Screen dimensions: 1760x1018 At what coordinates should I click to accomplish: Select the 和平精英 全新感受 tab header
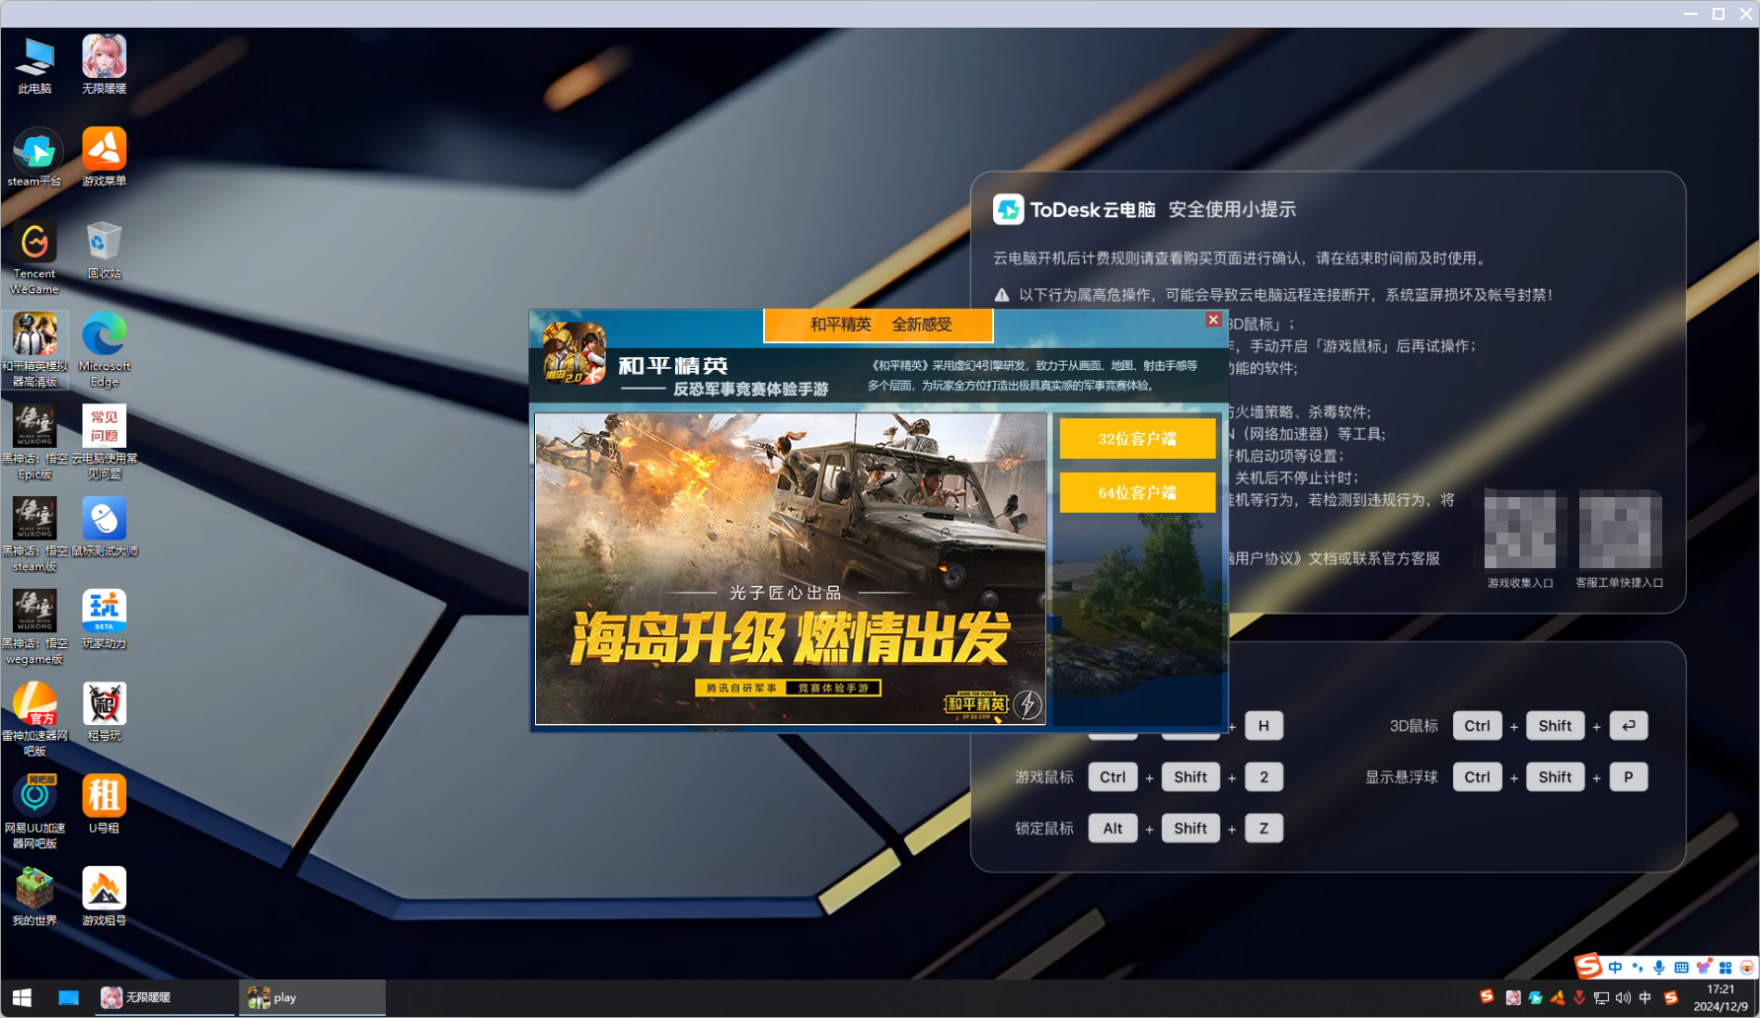click(879, 325)
